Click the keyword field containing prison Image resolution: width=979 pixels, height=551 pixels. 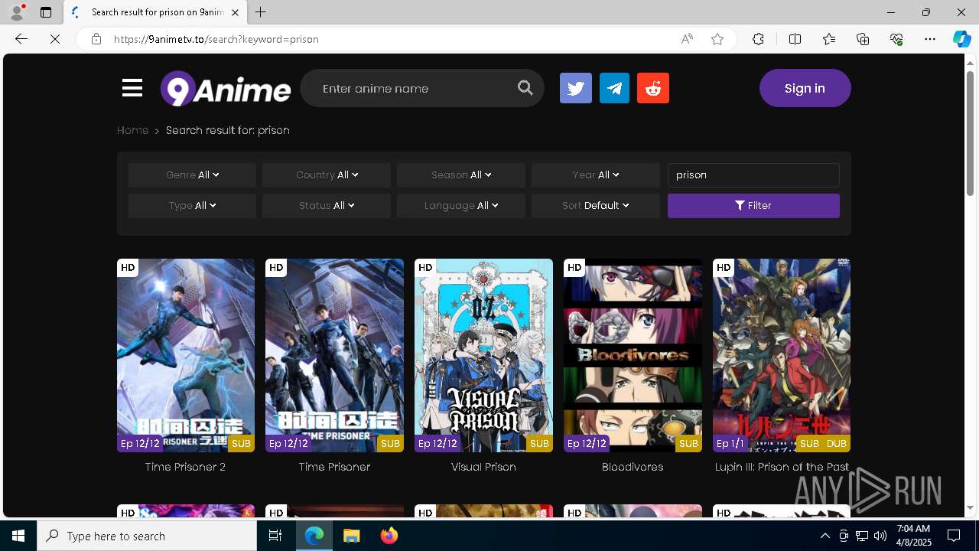[x=753, y=175]
